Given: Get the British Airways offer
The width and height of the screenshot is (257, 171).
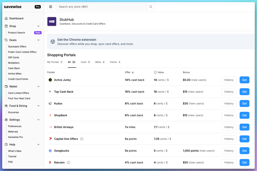Looking at the screenshot, I should pyautogui.click(x=244, y=127).
